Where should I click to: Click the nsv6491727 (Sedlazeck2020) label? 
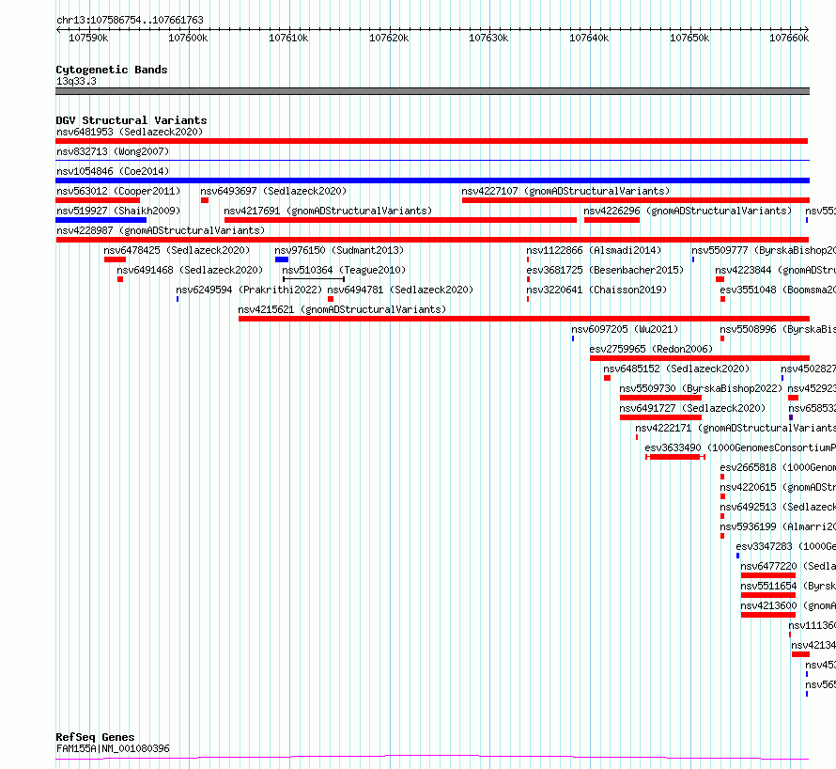tap(692, 408)
